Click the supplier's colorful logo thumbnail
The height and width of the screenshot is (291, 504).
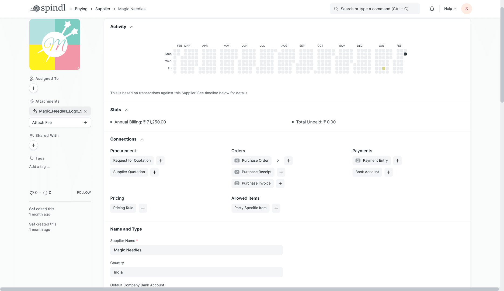pyautogui.click(x=55, y=44)
